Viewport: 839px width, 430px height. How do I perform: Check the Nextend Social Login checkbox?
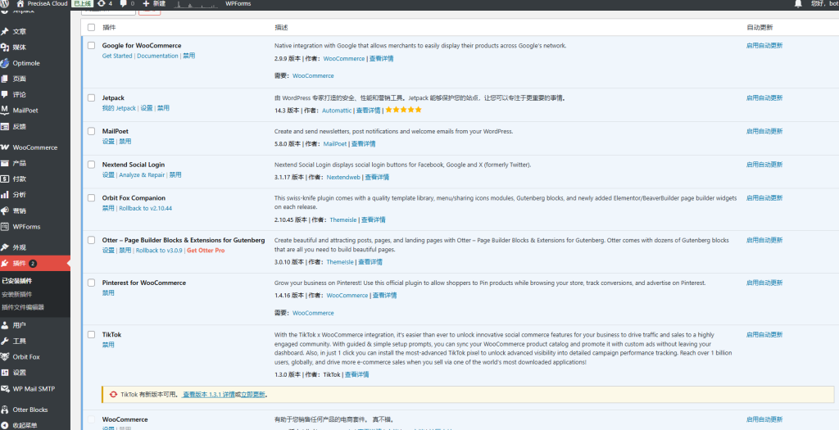point(92,164)
